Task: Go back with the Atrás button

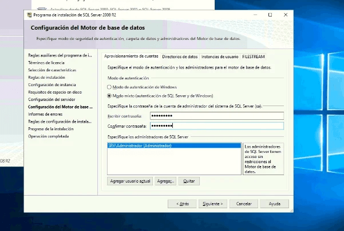Action: point(181,203)
